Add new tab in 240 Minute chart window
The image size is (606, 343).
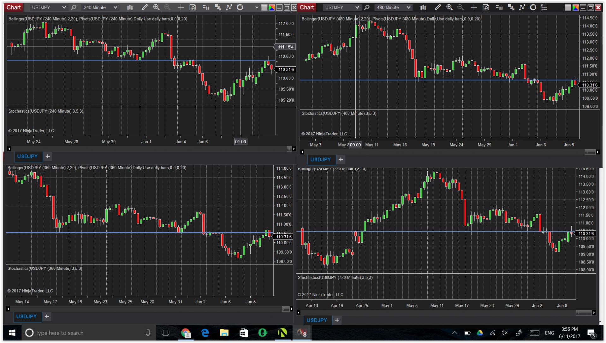(x=48, y=156)
